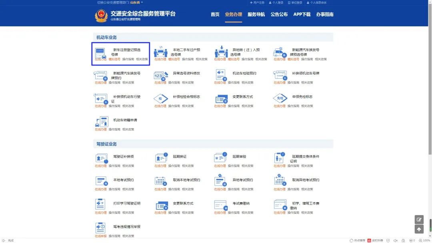Click the 个人信息申诉 link
Screen dimensions: 432x243
316,2
